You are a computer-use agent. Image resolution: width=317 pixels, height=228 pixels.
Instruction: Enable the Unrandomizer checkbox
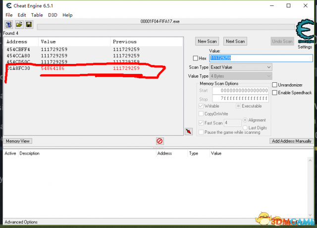coord(274,85)
